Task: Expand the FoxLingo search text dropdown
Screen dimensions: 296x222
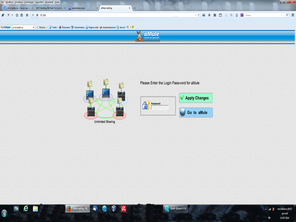Action: click(x=33, y=27)
